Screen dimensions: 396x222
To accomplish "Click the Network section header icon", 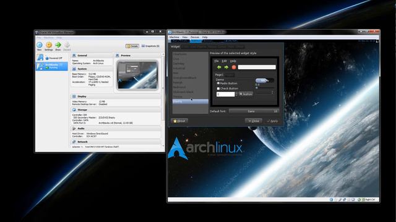I will pos(74,142).
